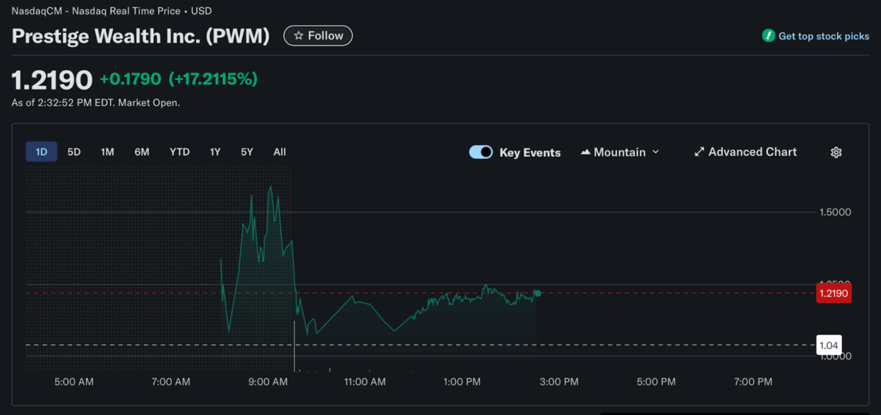Switch chart to 1Y range
Image resolution: width=881 pixels, height=415 pixels.
(215, 152)
